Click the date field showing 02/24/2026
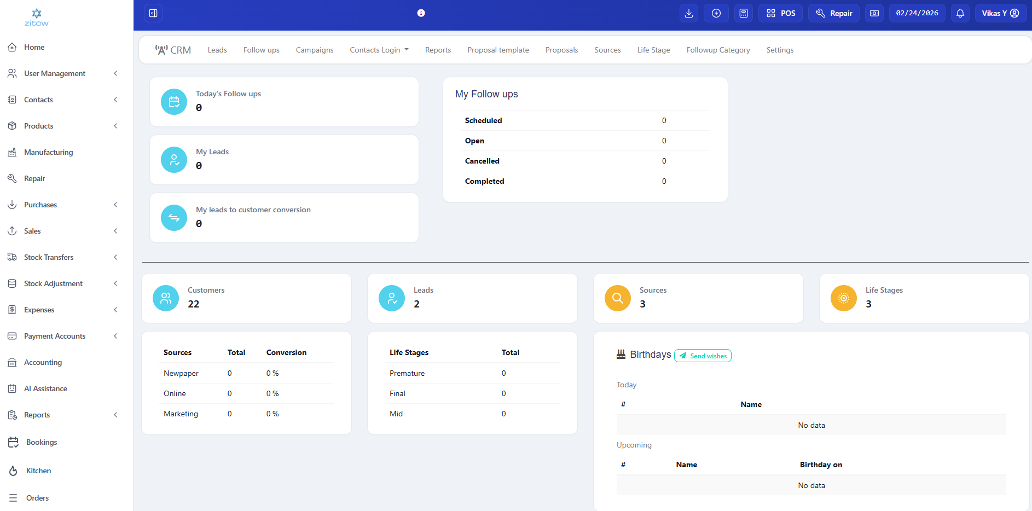Screen dimensions: 1032x511 [x=917, y=13]
